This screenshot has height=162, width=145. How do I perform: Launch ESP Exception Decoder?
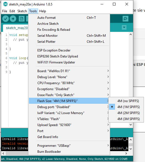click(x=69, y=50)
